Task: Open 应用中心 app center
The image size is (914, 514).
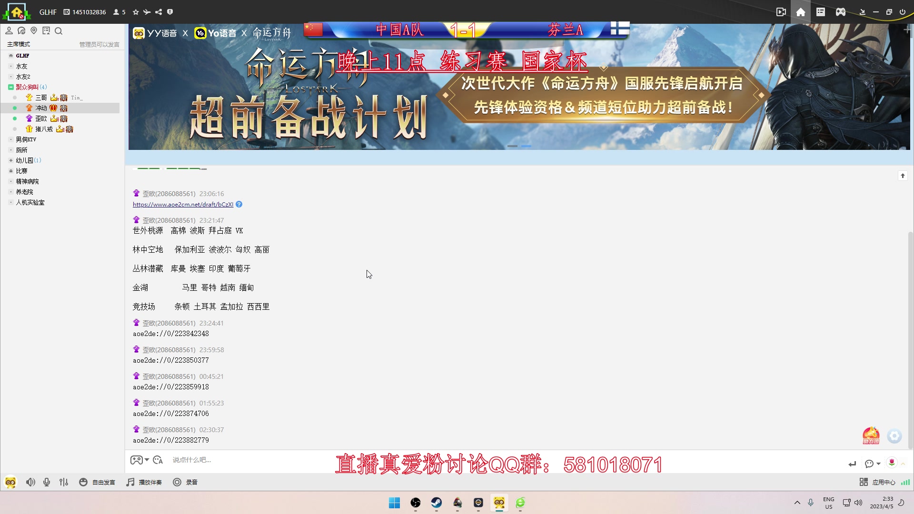Action: tap(878, 482)
